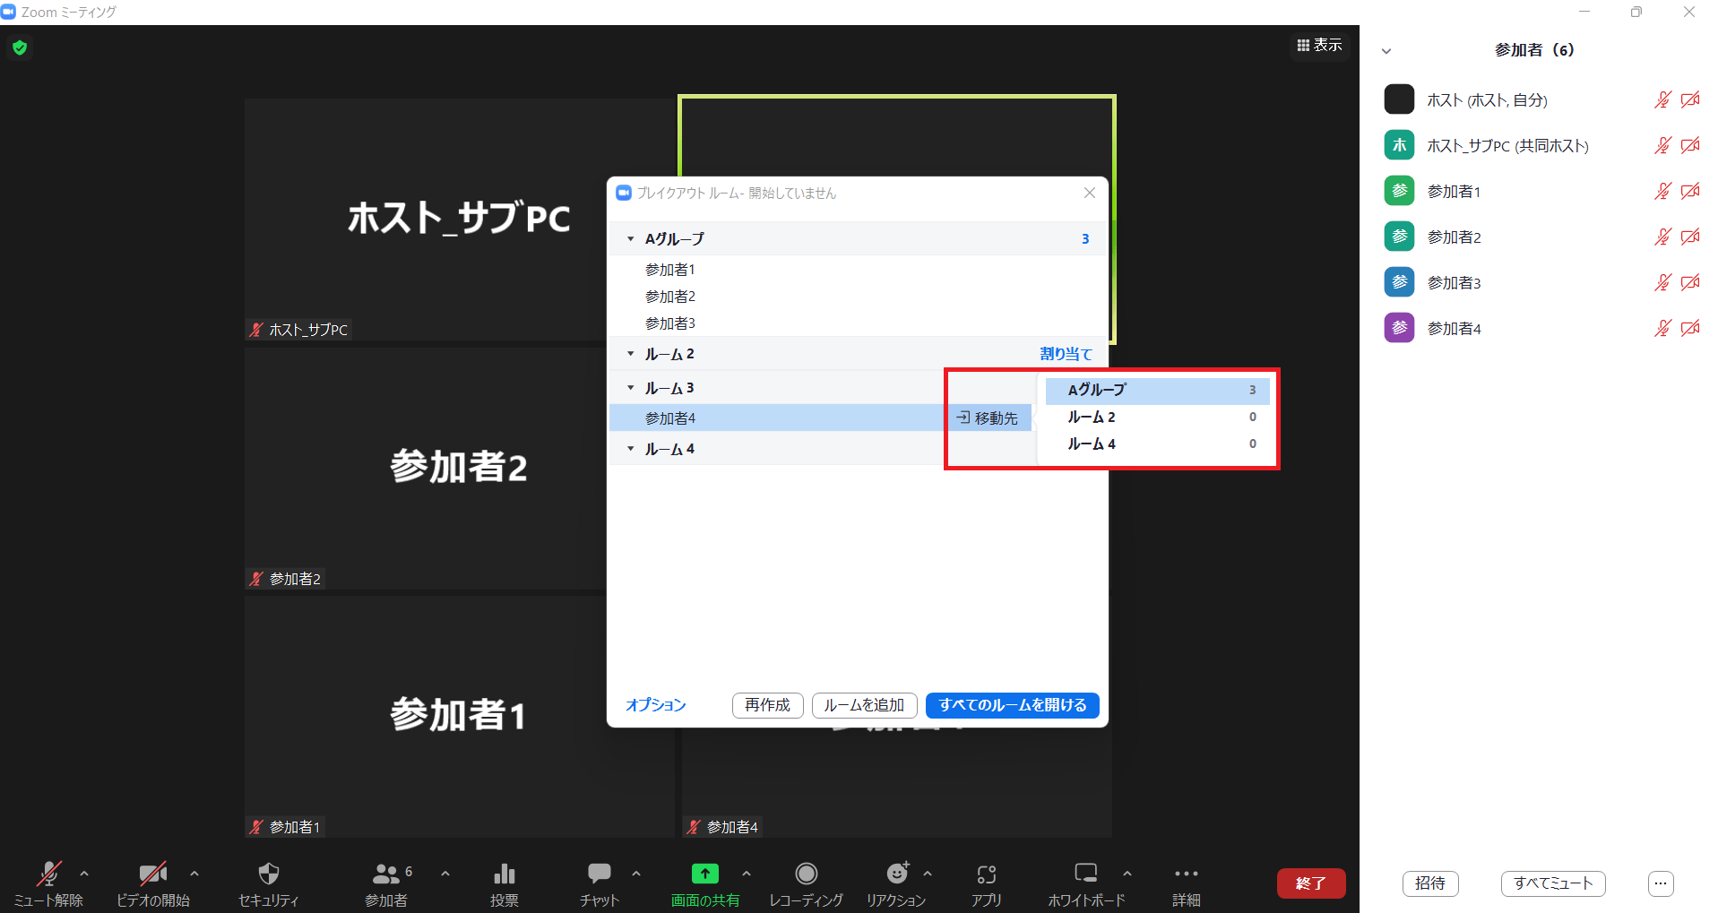Viewport: 1718px width, 913px height.
Task: Click すべてのルームを開ける button
Action: click(1012, 705)
